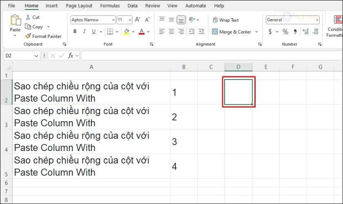Apply the red Font Color A
343x204 pixels.
[x=142, y=31]
